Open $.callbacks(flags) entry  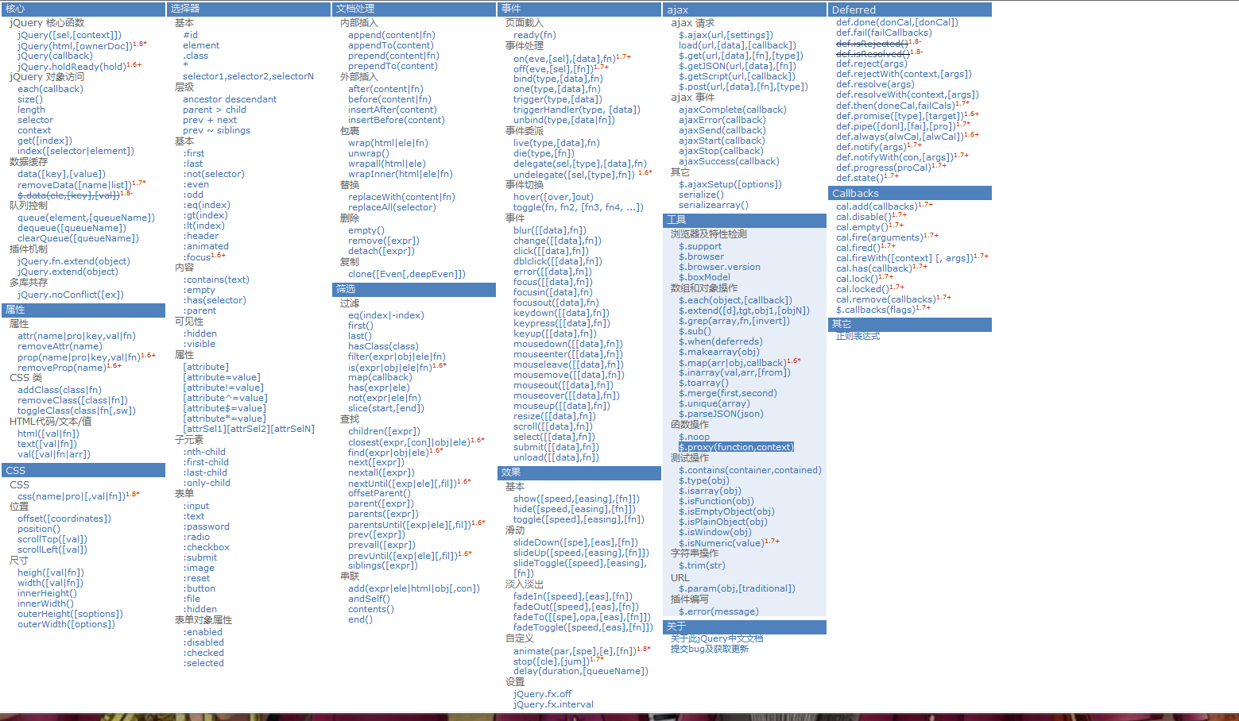pyautogui.click(x=877, y=310)
